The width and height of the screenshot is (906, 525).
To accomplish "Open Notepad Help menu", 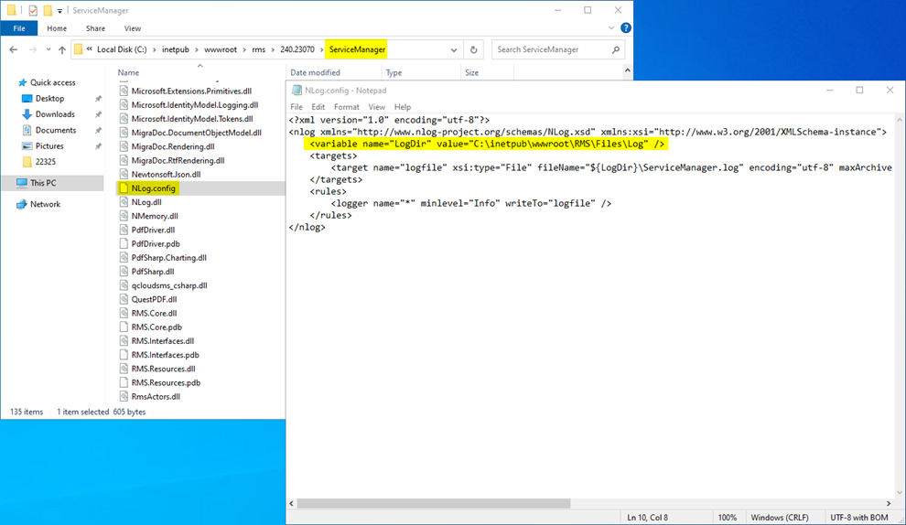I will point(403,107).
